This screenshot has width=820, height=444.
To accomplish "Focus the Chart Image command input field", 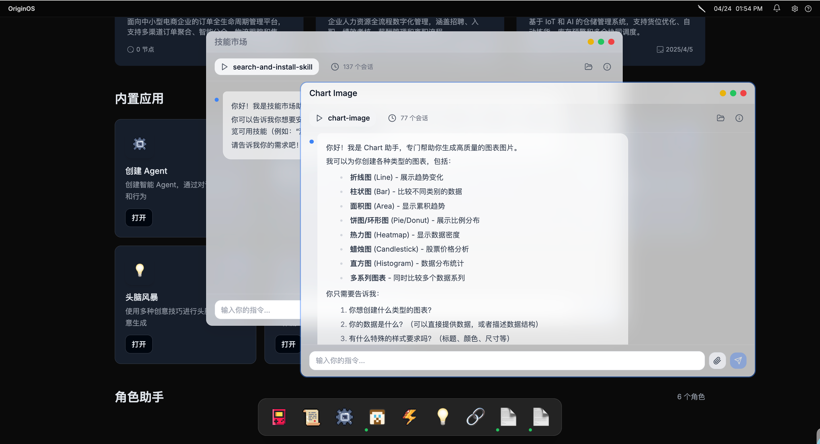I will tap(507, 361).
